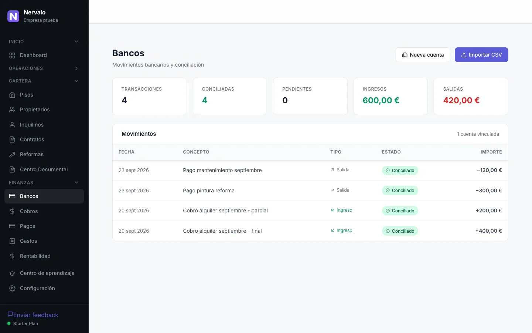532x333 pixels.
Task: Click the Importar CSV button
Action: point(481,55)
